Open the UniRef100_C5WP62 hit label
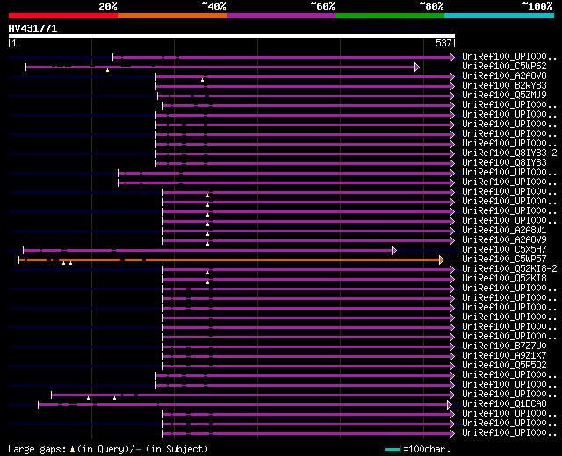The width and height of the screenshot is (562, 456). point(504,67)
